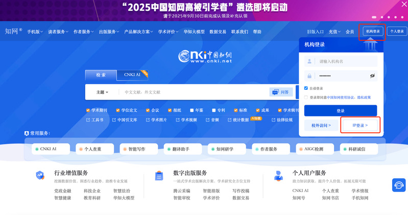
Task: Open 数据交易 in the navbar
Action: point(218,32)
